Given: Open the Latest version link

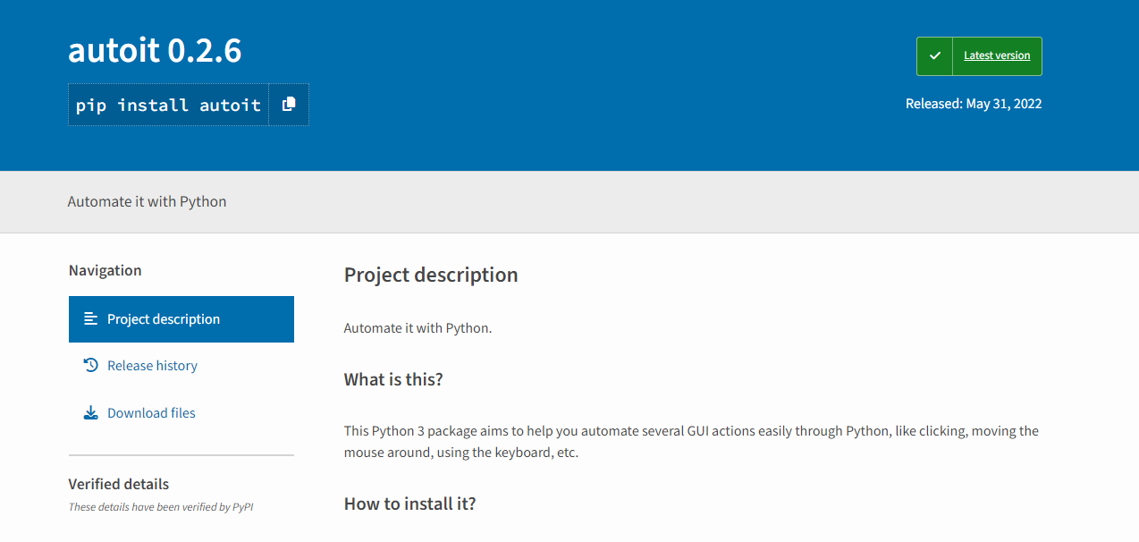Looking at the screenshot, I should click(x=997, y=55).
